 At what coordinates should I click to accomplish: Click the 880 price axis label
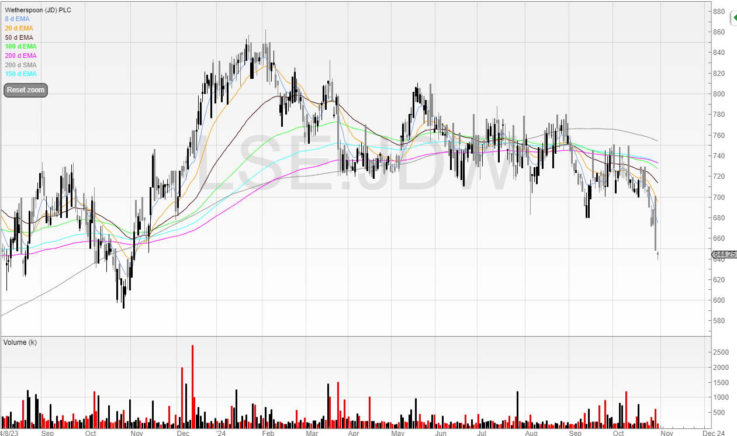pos(719,12)
